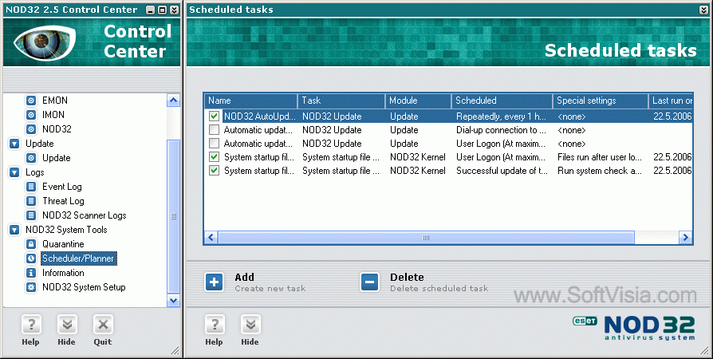Click 'Files run after user lo...' cell
The image size is (713, 359).
[600, 157]
